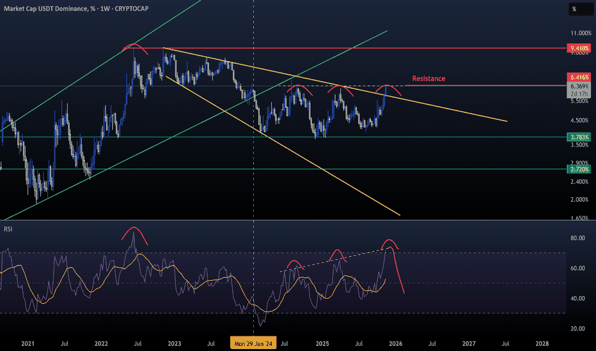Screen dimensions: 596x351
Task: Click the 11.000% price axis value
Action: click(x=581, y=33)
